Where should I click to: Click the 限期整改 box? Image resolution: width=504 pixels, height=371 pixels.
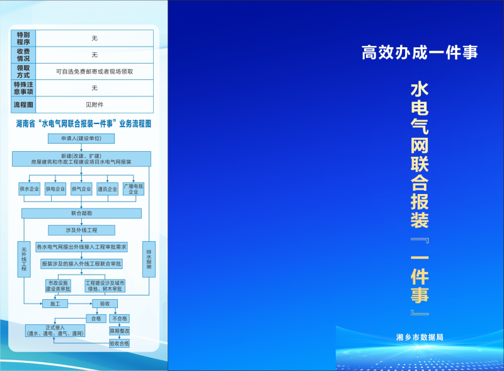click(119, 331)
